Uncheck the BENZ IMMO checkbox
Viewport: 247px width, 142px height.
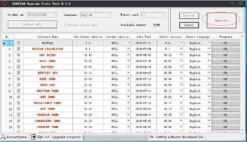18,79
